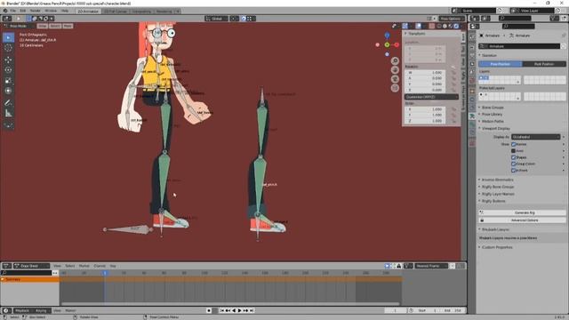Click the red X axis gizmo dot
This screenshot has width=569, height=320.
(397, 44)
